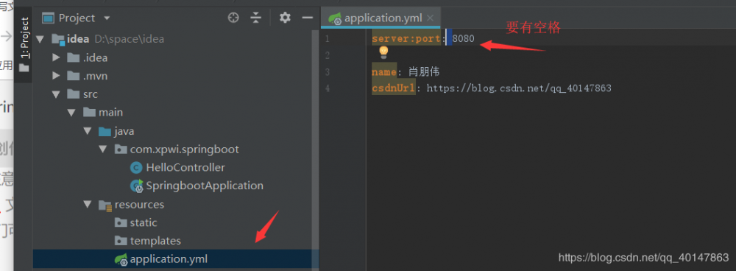
Task: Collapse the java folder
Action: (x=87, y=131)
